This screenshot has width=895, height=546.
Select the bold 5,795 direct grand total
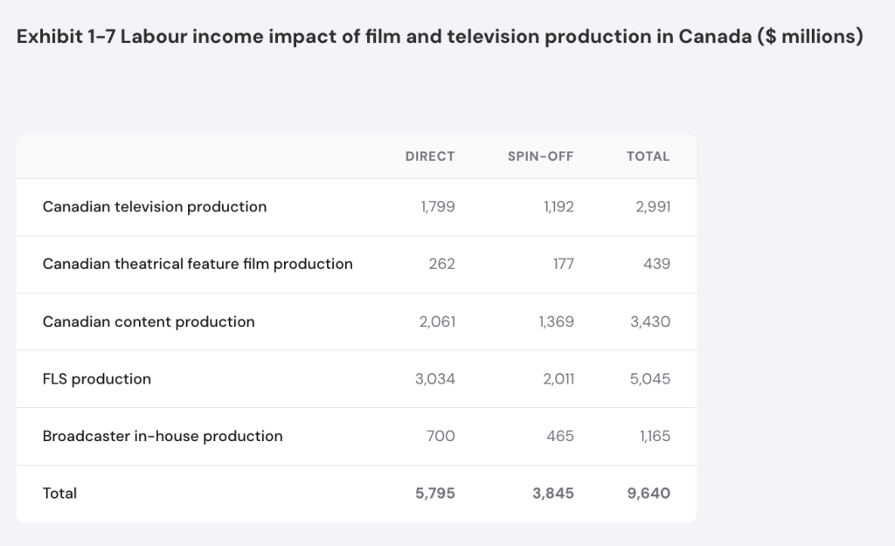point(435,494)
